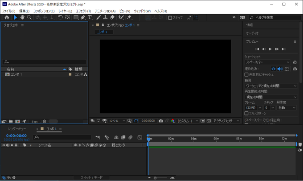Open the コンポジション(C) menu

pos(44,11)
